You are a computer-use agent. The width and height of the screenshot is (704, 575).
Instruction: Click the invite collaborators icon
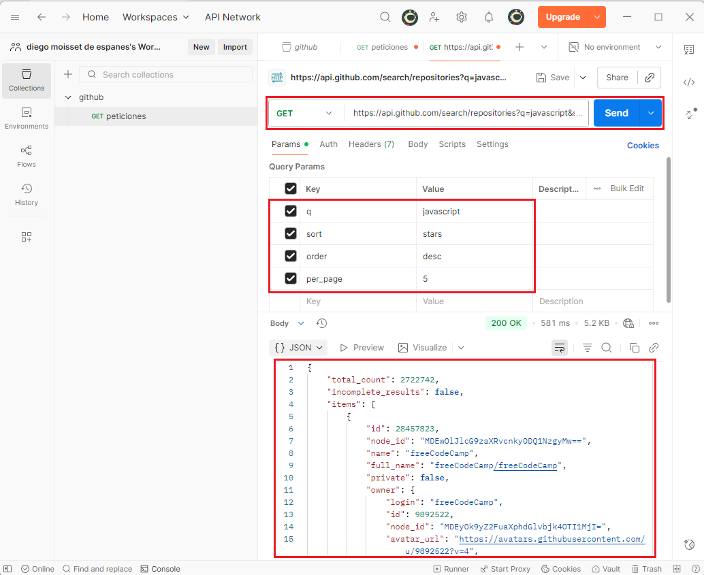(434, 17)
